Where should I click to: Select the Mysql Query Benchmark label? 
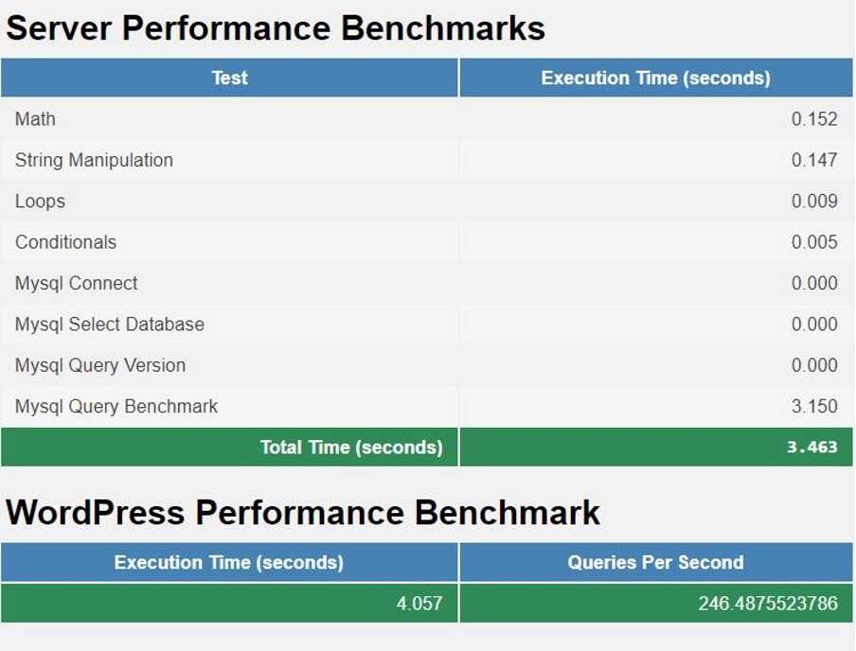click(x=116, y=407)
